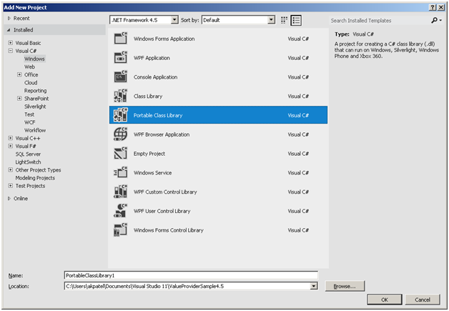Select the Cloud category

point(31,82)
